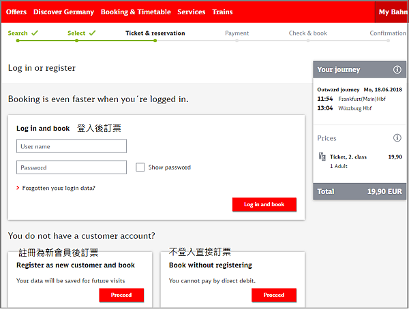Enable the Show password checkbox
Image resolution: width=409 pixels, height=309 pixels.
pos(140,167)
